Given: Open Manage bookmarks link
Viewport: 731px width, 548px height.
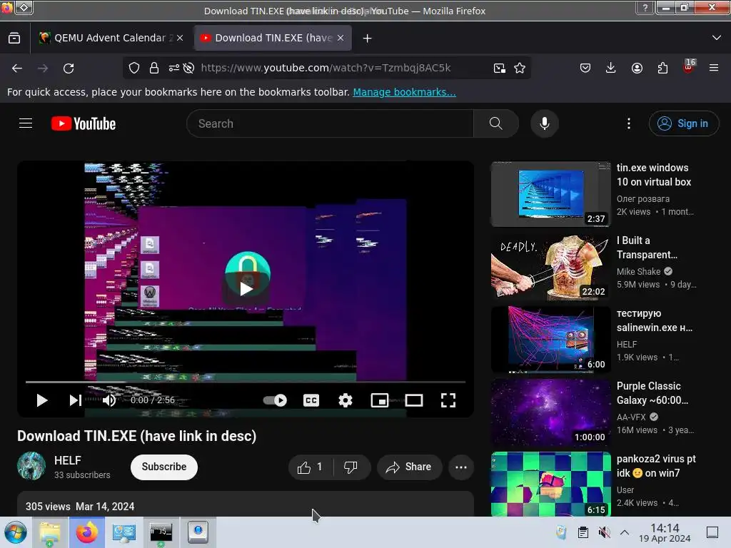Looking at the screenshot, I should point(404,92).
